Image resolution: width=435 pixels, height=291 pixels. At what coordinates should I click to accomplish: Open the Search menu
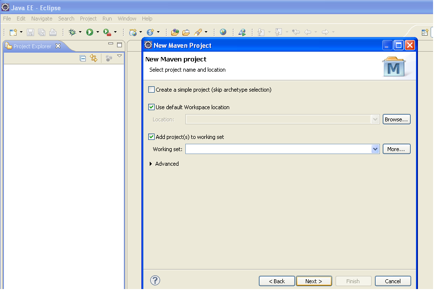pyautogui.click(x=66, y=19)
